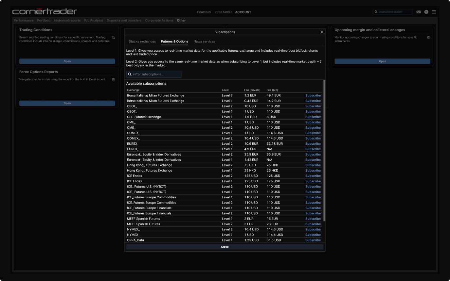The image size is (450, 281).
Task: Subscribe to ICE_Futures Europe Financials Level 1
Action: pos(313,208)
